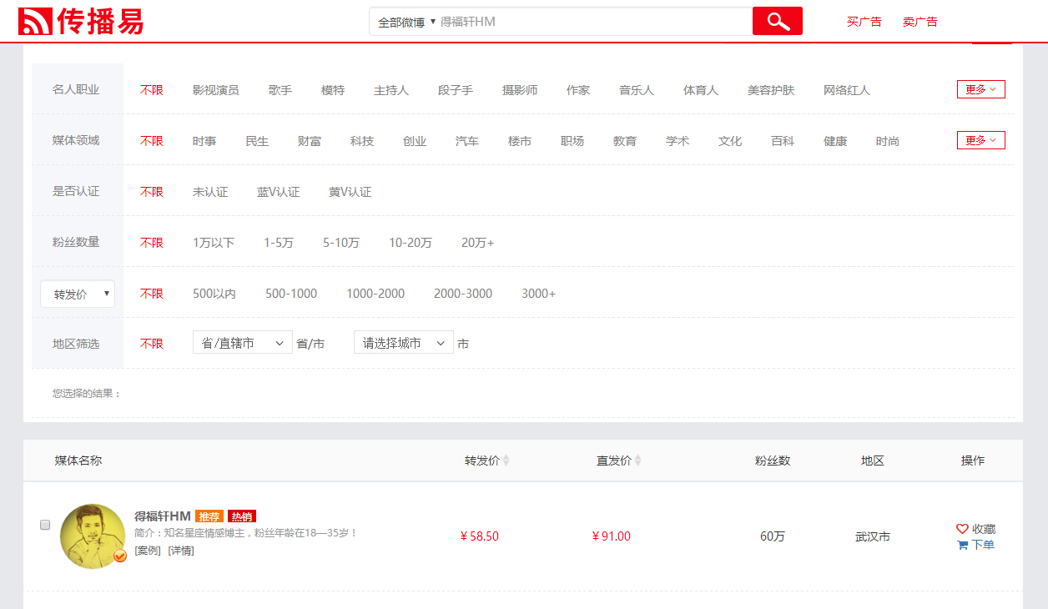
Task: Open the 全部微博 search category dropdown
Action: coord(406,22)
